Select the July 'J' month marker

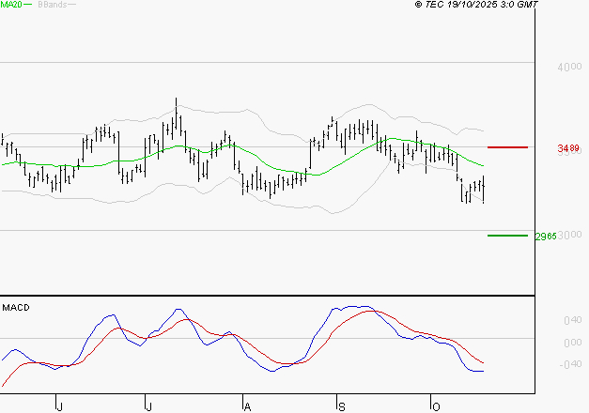[x=149, y=405]
